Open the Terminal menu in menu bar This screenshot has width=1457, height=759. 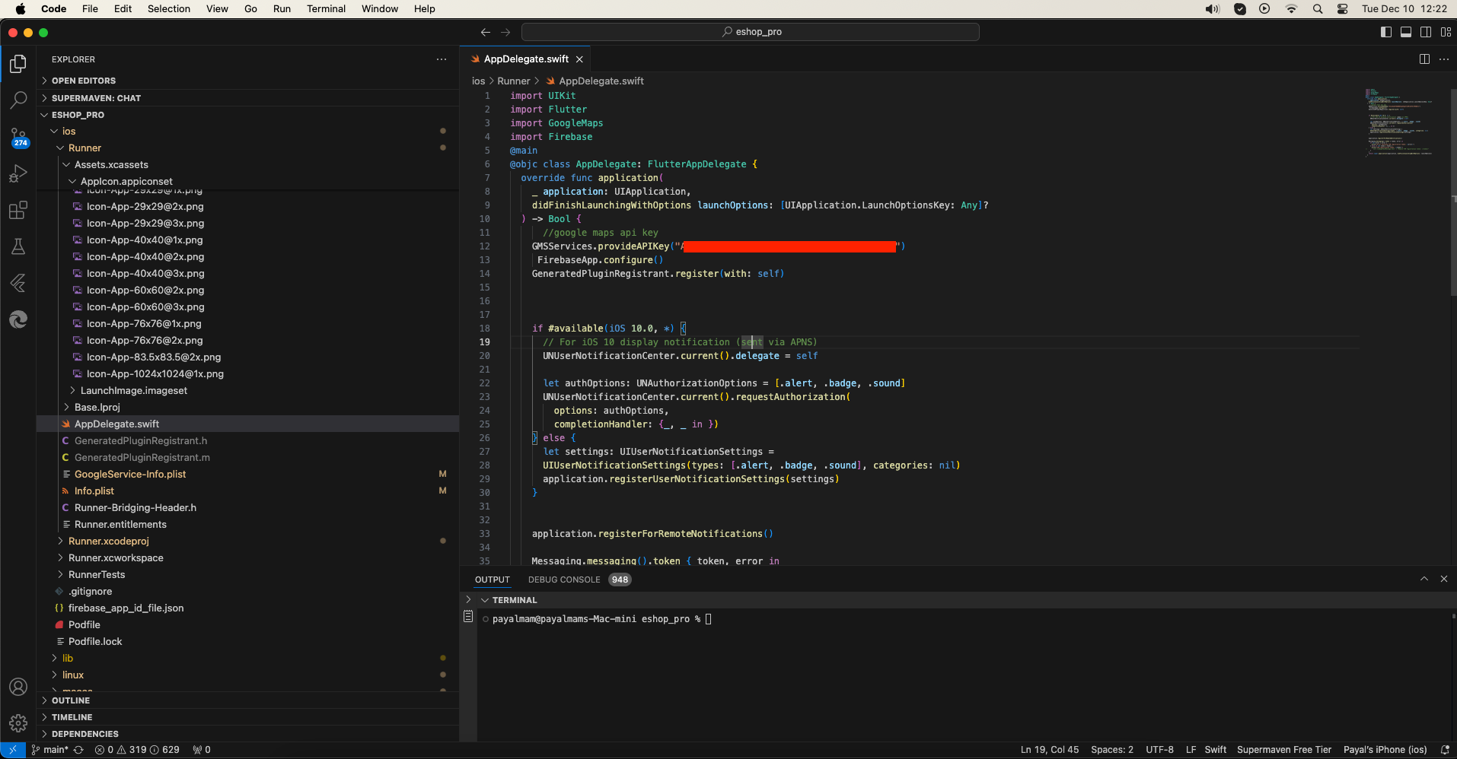(326, 9)
